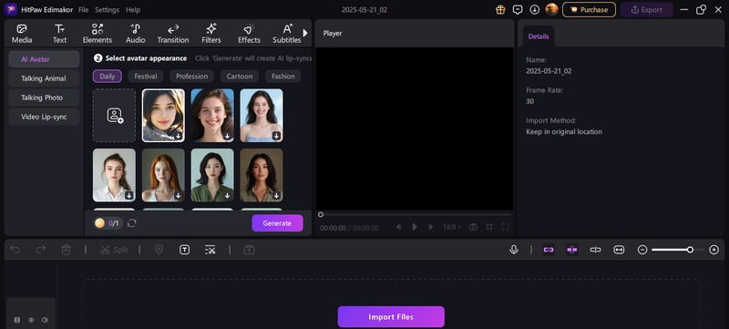Select the avatar in the white shirt

pos(115,175)
